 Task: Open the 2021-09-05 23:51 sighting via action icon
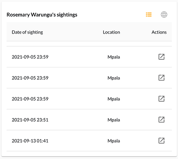tap(161, 120)
